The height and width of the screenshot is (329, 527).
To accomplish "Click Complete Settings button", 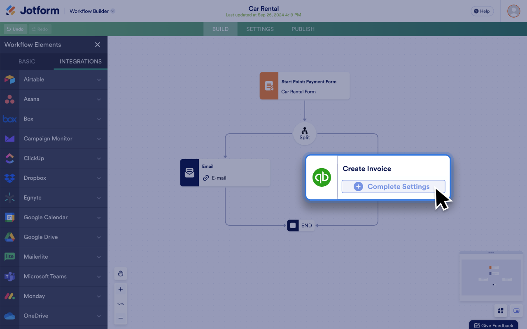I will (x=393, y=187).
